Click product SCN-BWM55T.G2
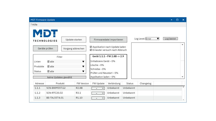216x121 pixels. tap(56, 88)
